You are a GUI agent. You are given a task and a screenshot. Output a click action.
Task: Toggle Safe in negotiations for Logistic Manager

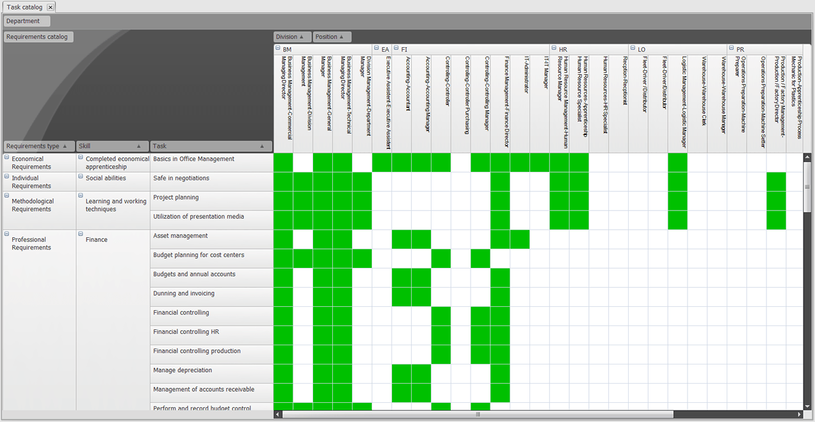coord(679,181)
